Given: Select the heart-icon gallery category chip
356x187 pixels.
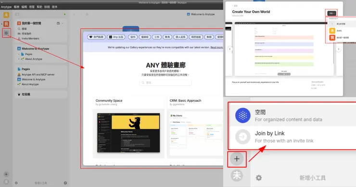Looking at the screenshot, I should [x=96, y=37].
